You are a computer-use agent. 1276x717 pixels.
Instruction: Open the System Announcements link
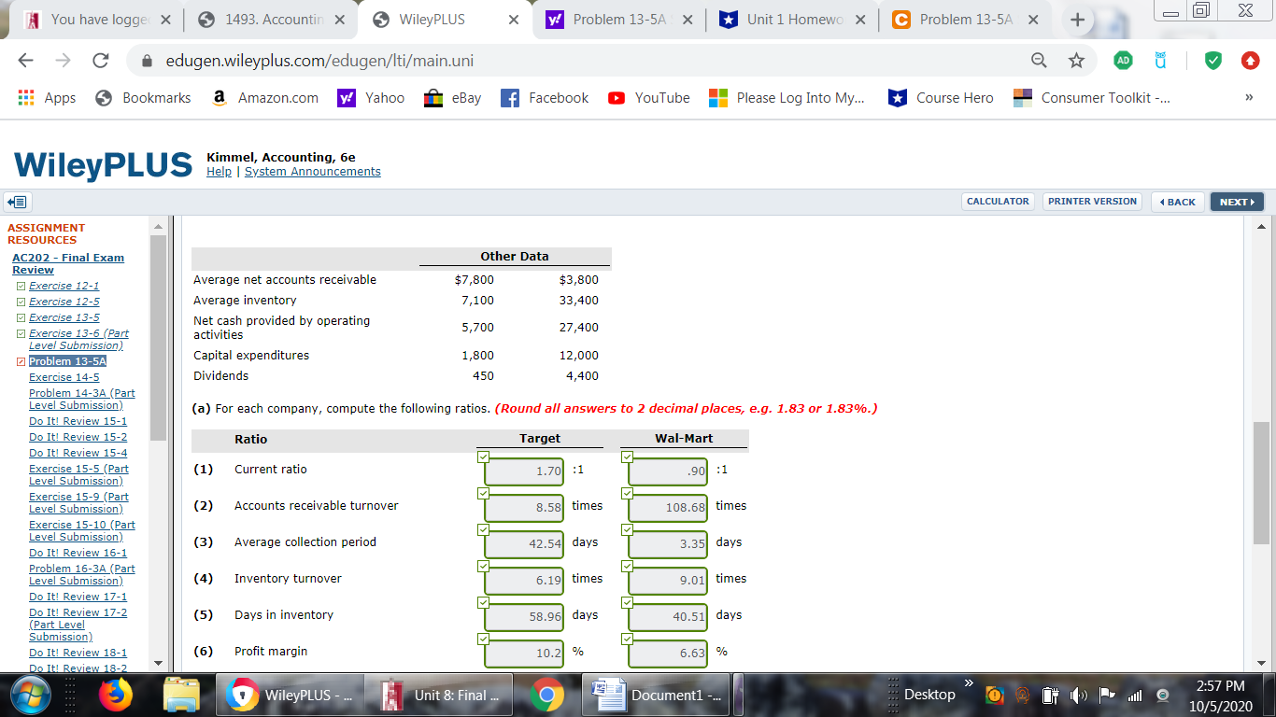click(x=313, y=172)
